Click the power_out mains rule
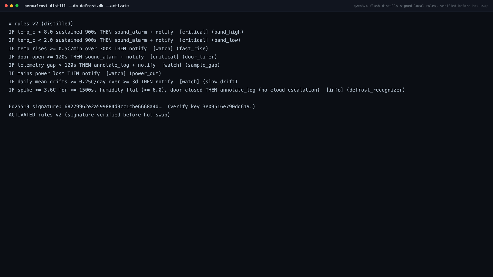 click(x=85, y=73)
